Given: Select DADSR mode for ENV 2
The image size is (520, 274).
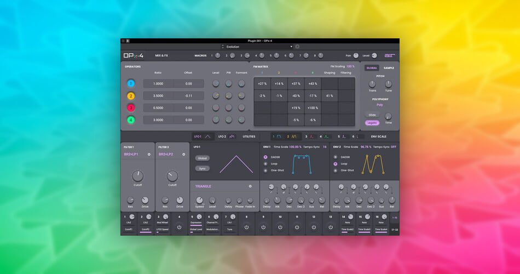Looking at the screenshot, I should [x=336, y=157].
